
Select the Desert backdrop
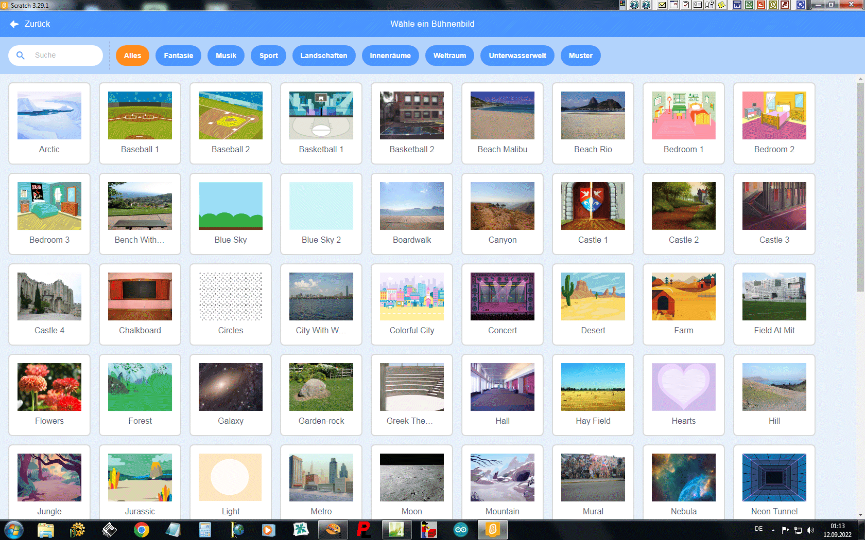[x=593, y=304]
